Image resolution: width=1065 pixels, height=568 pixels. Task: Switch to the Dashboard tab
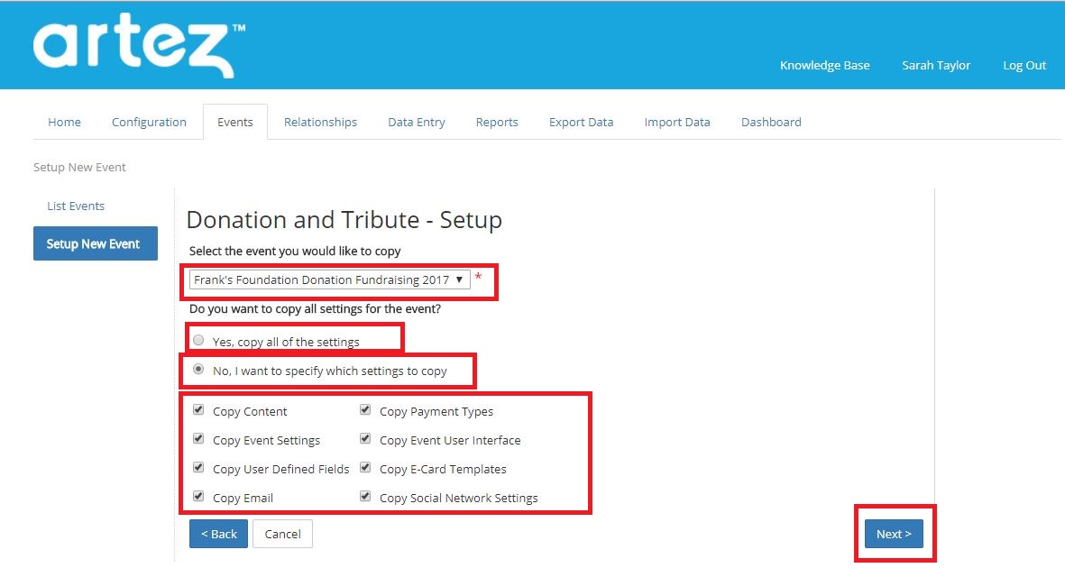tap(771, 123)
